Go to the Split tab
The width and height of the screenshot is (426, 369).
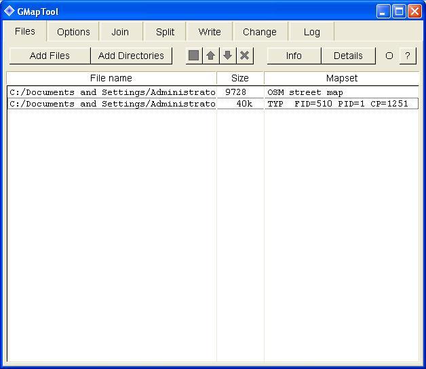(x=165, y=32)
